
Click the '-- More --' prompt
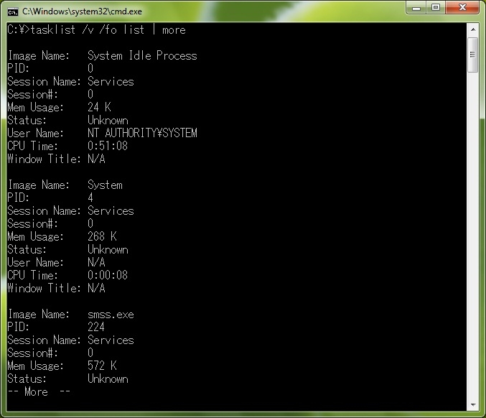coord(39,391)
